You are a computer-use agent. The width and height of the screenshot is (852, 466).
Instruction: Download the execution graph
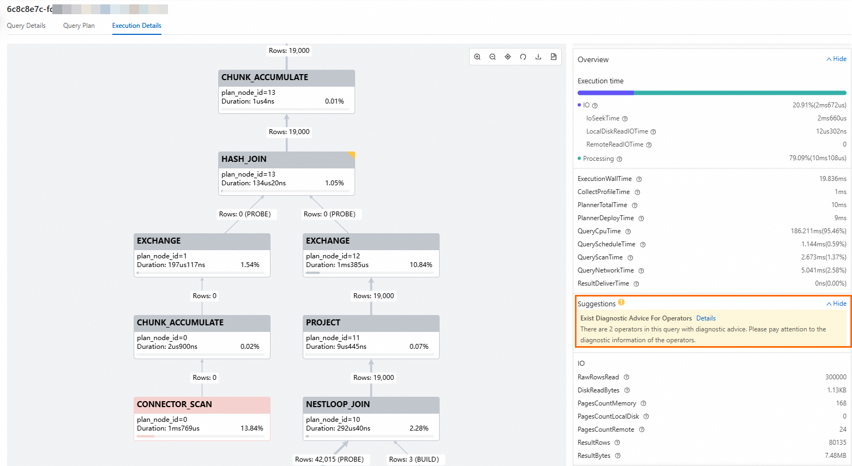point(538,57)
